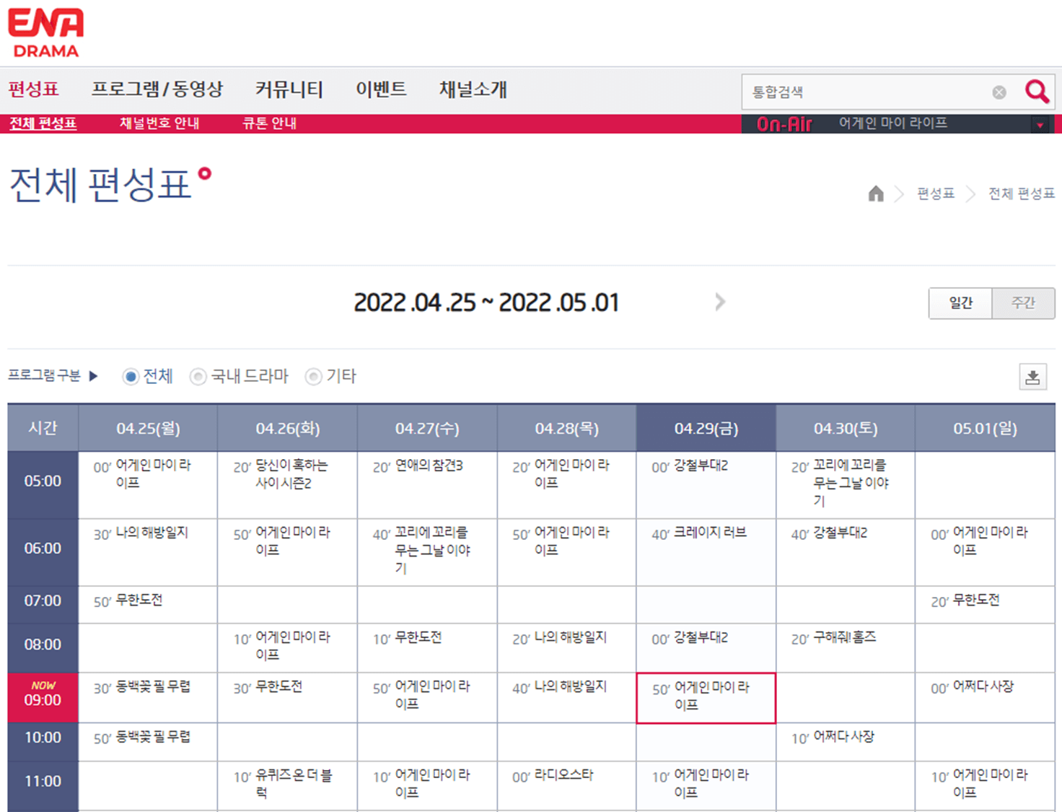Click the 일간 daily view button
1062x812 pixels.
[960, 303]
